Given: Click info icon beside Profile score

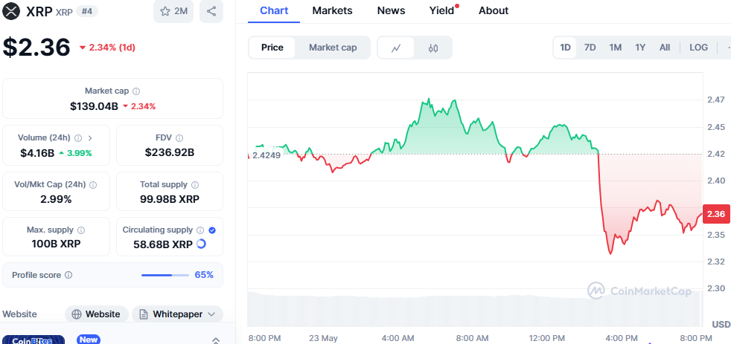Looking at the screenshot, I should (x=68, y=275).
